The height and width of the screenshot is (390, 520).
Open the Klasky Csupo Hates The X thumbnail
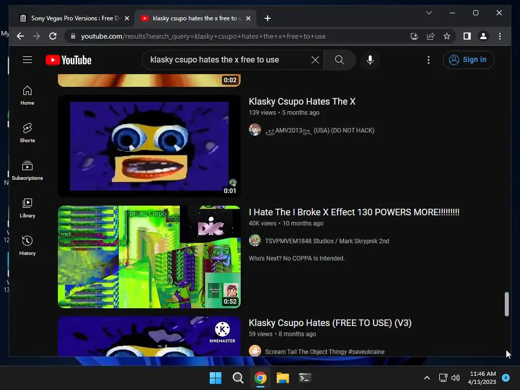pos(149,146)
